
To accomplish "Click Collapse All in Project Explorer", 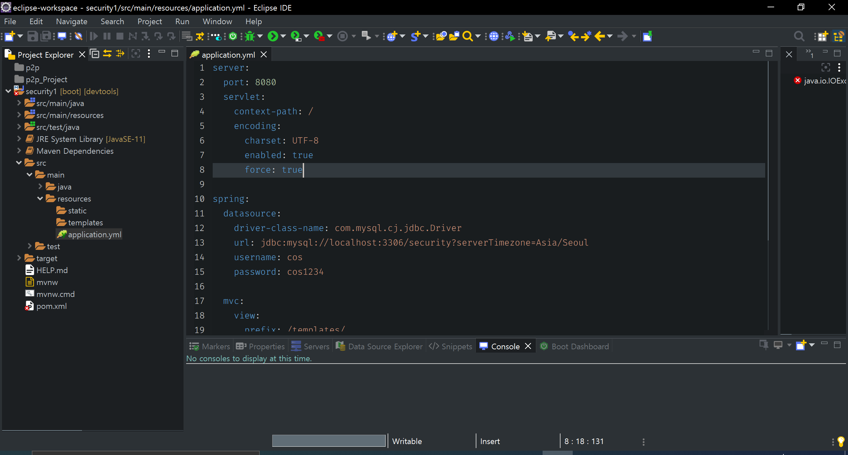I will coord(95,54).
